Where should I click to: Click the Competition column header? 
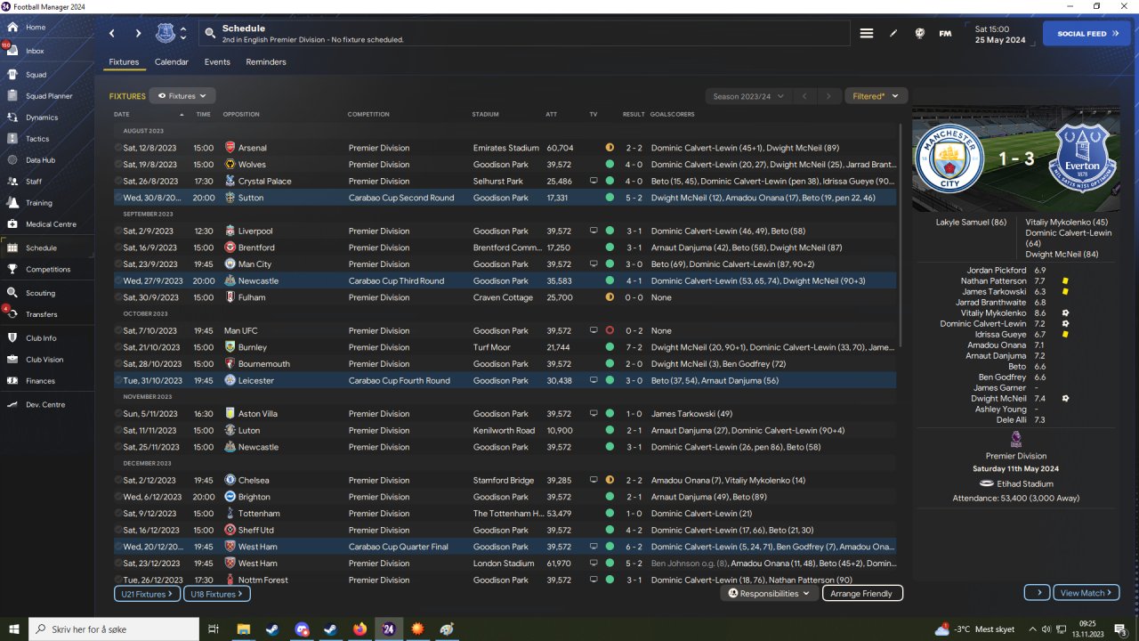pyautogui.click(x=368, y=114)
